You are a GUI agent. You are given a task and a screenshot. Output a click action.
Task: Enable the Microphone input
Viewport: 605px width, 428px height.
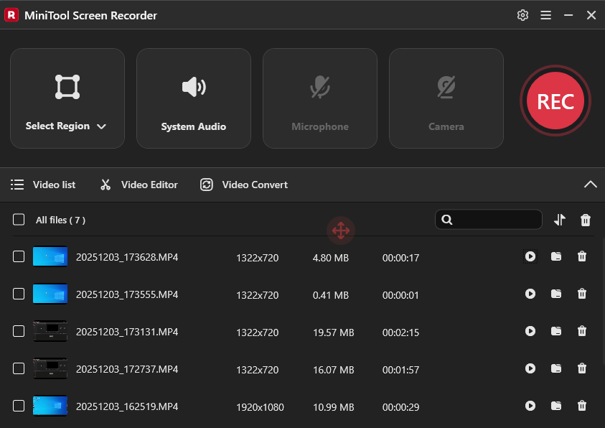[x=319, y=98]
